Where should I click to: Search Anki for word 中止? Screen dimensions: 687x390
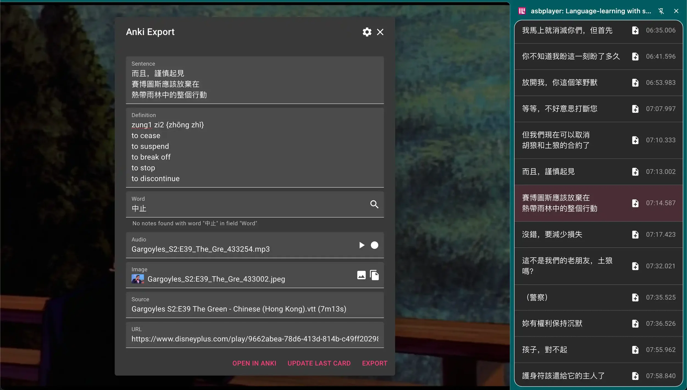(374, 204)
